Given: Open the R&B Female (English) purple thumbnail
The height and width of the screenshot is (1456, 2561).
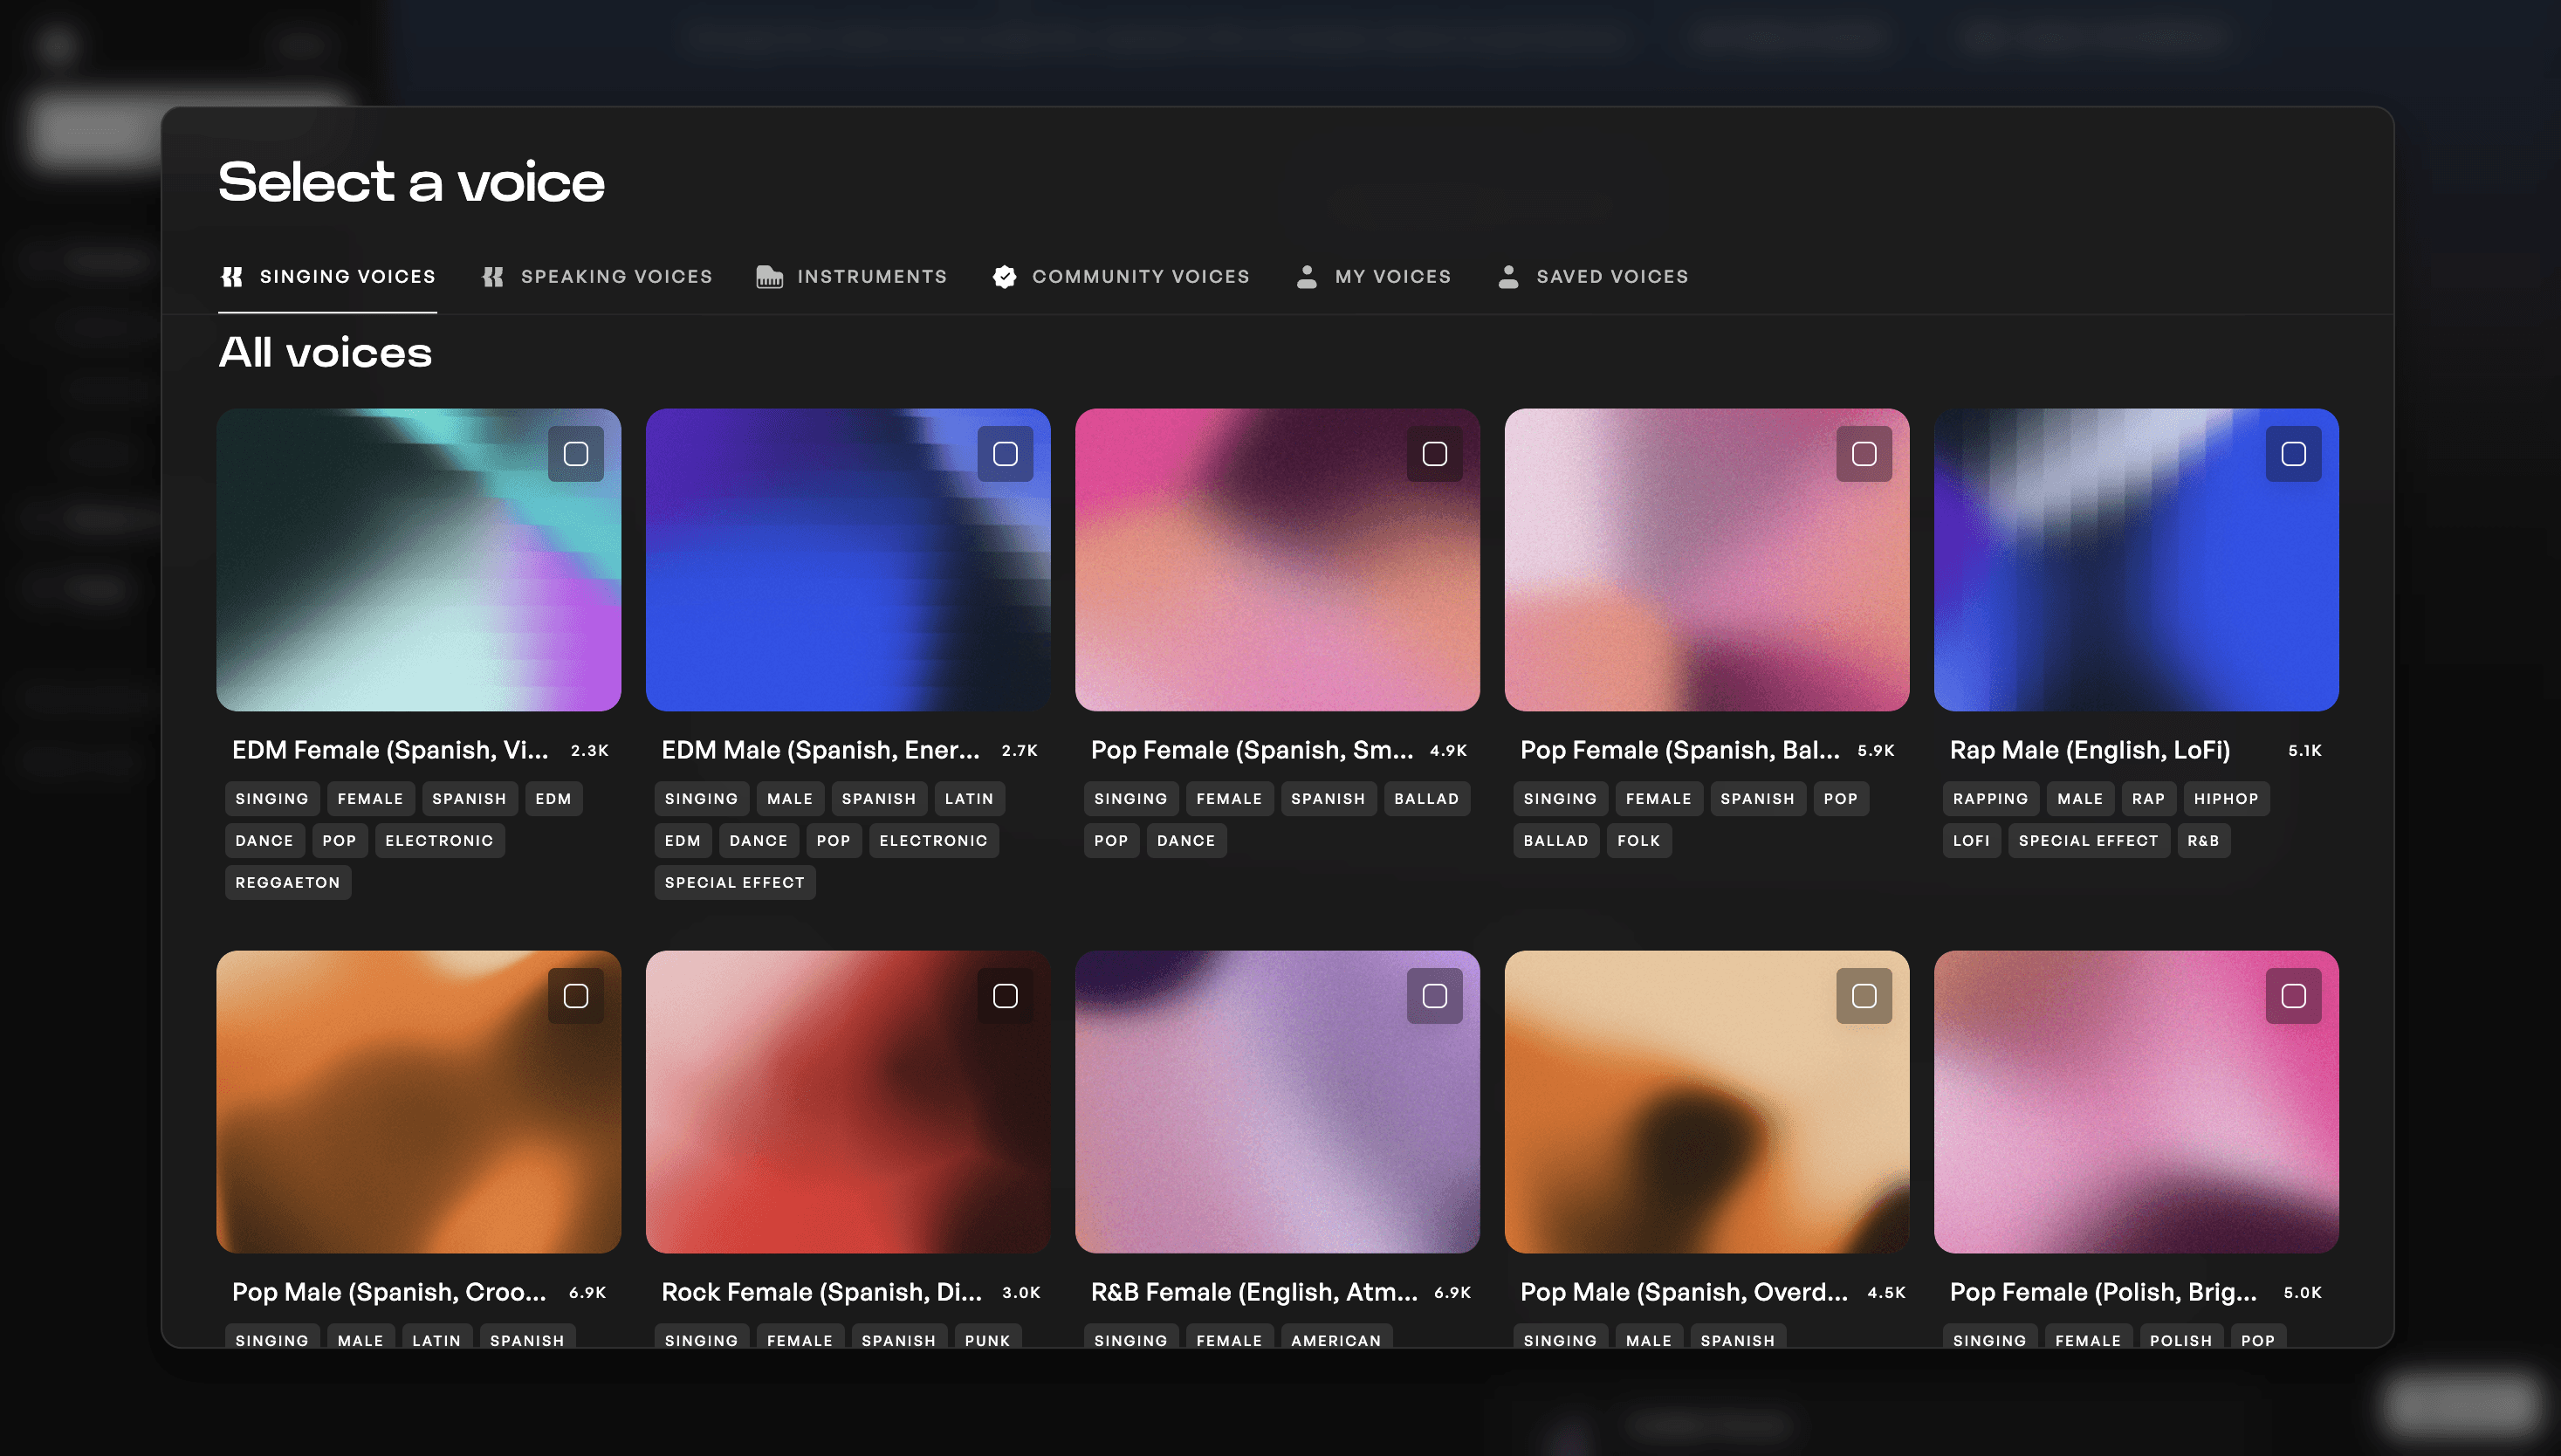Looking at the screenshot, I should pyautogui.click(x=1277, y=1102).
